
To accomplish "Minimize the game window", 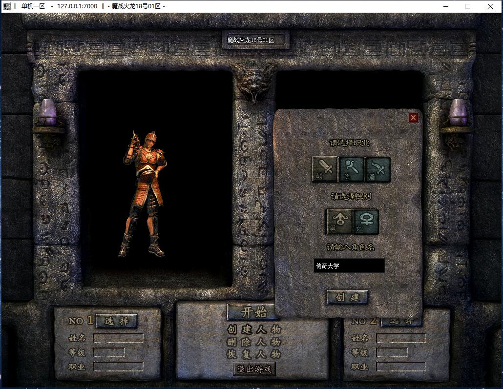I will click(x=446, y=6).
